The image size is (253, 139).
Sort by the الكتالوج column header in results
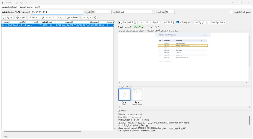[22, 22]
